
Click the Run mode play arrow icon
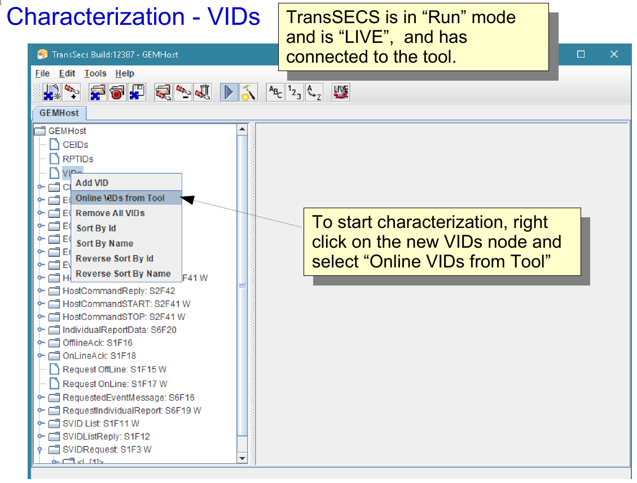point(229,92)
